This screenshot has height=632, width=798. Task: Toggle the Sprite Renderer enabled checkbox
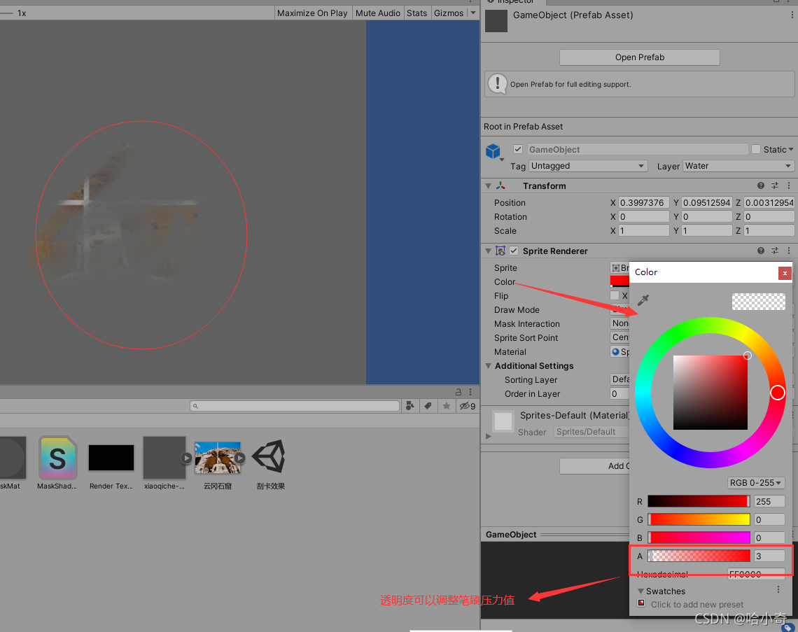click(x=514, y=251)
